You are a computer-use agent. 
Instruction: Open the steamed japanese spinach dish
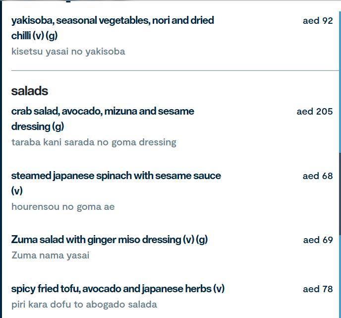pos(116,176)
